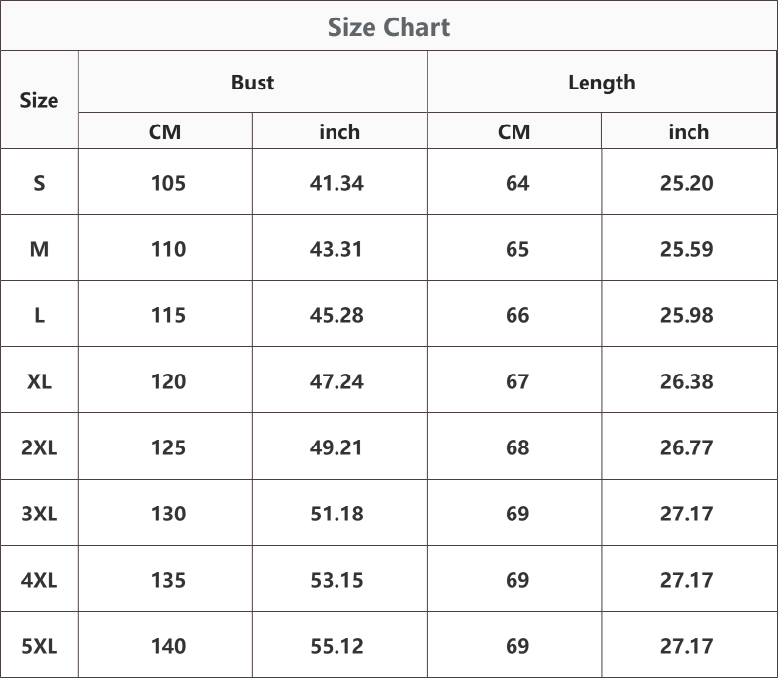
Task: Select bust inch value 45.28
Action: pos(336,315)
